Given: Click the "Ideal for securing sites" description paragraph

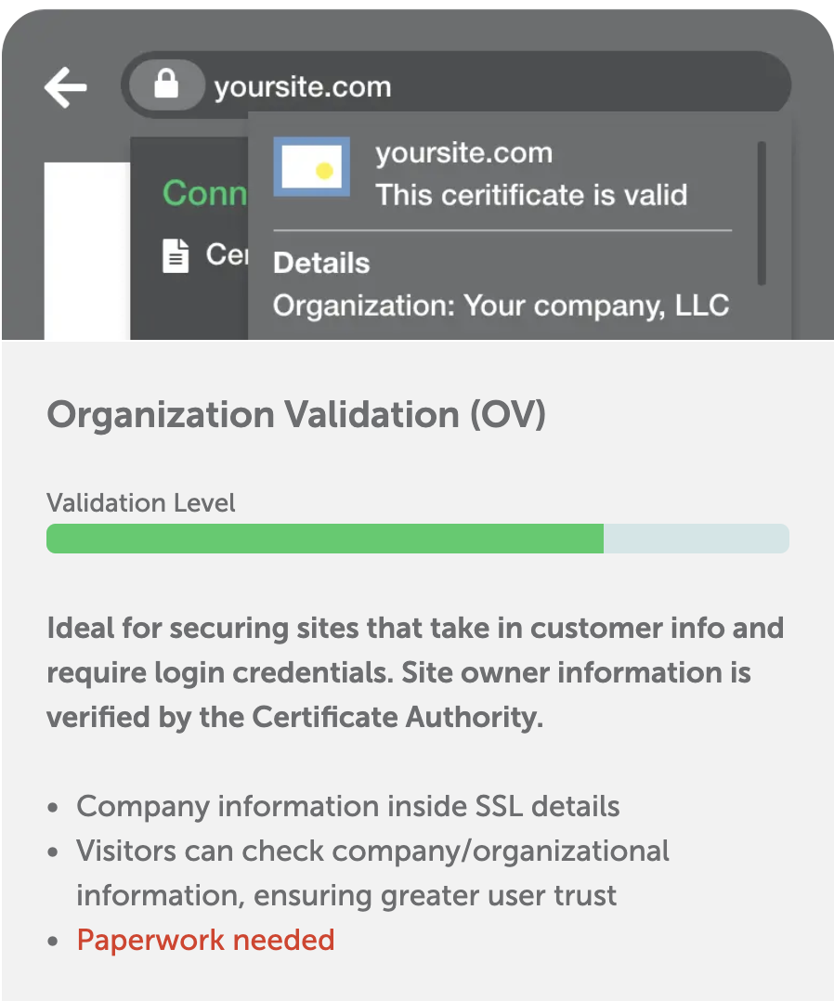Looking at the screenshot, I should click(x=415, y=672).
